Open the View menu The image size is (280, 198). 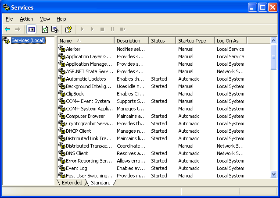pos(45,19)
